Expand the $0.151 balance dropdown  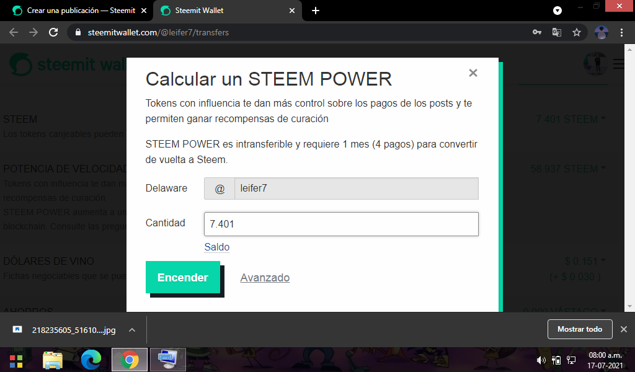pos(585,261)
